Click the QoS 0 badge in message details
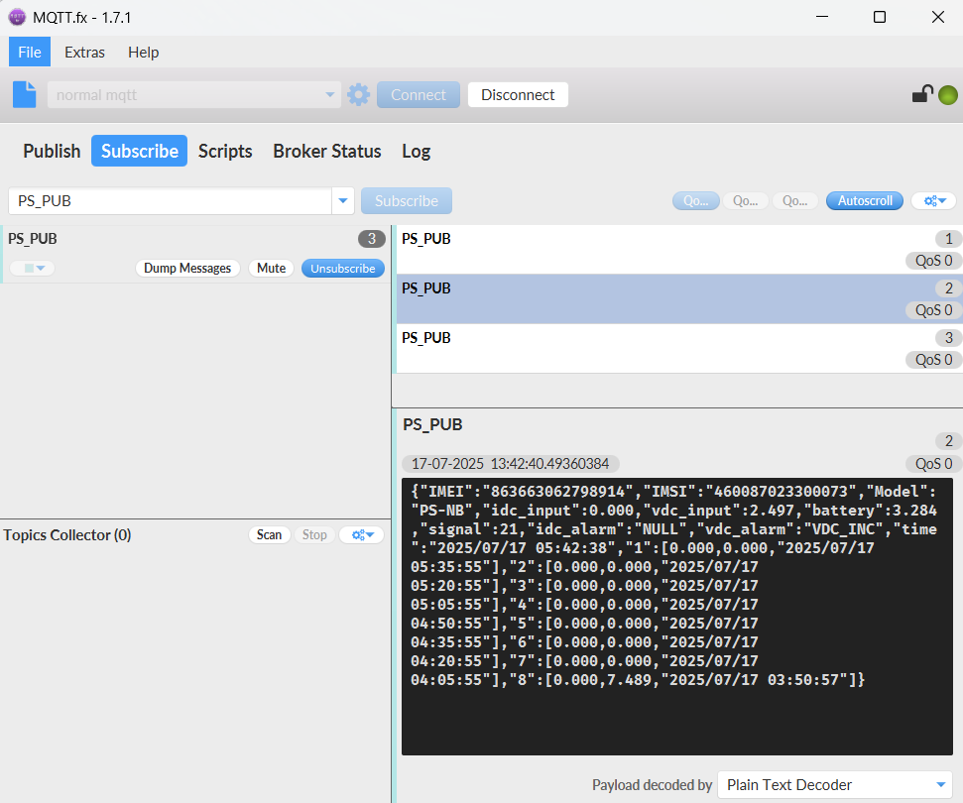Screen dimensions: 963x803 tap(933, 464)
